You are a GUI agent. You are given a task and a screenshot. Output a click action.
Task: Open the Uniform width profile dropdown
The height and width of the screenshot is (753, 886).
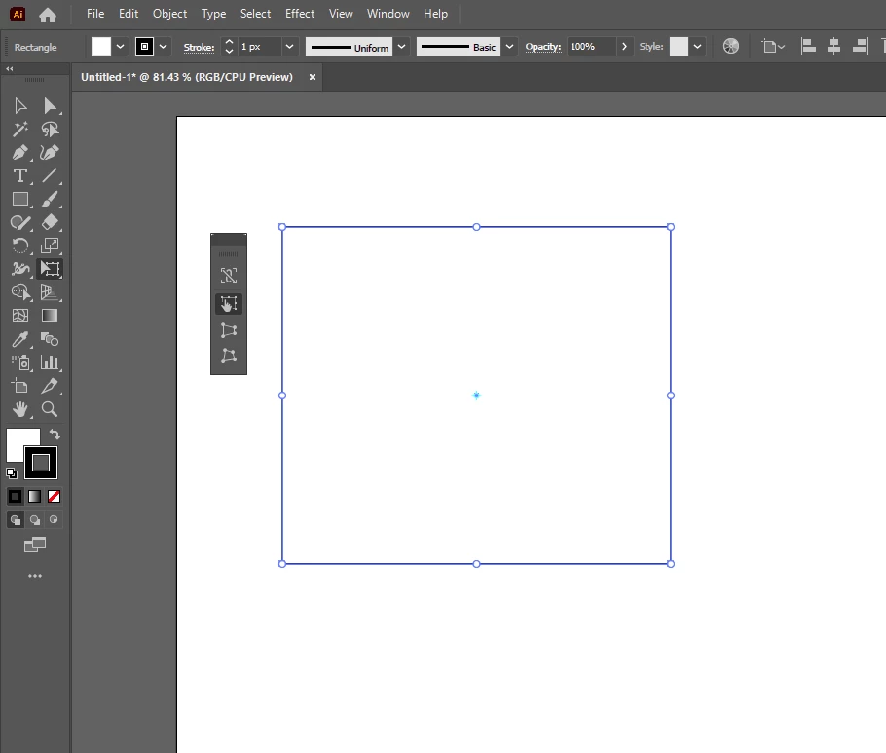tap(401, 47)
